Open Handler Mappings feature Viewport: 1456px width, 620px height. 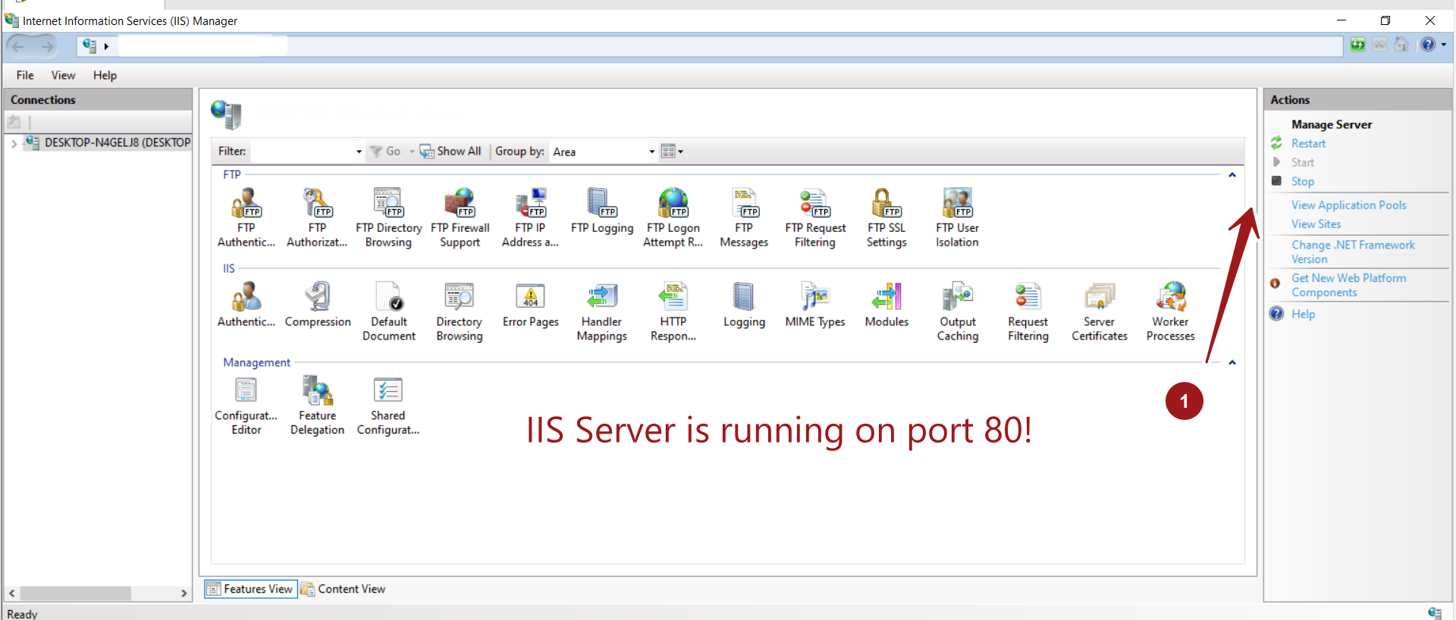[x=601, y=312]
